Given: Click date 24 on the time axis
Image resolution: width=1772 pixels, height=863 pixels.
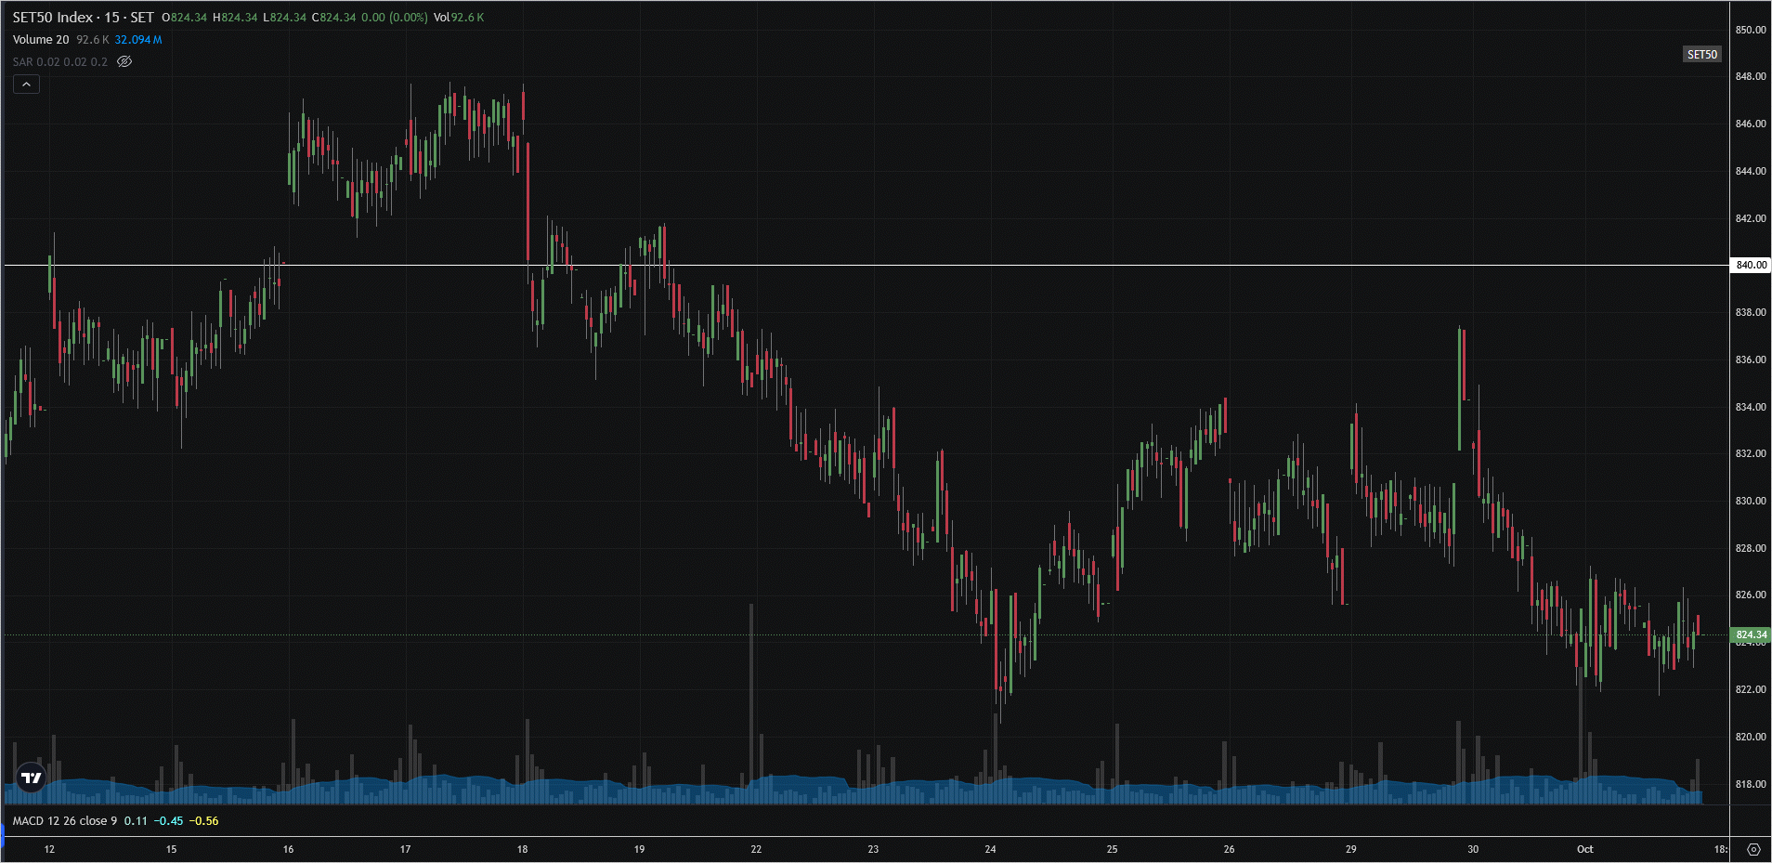Looking at the screenshot, I should tap(990, 849).
